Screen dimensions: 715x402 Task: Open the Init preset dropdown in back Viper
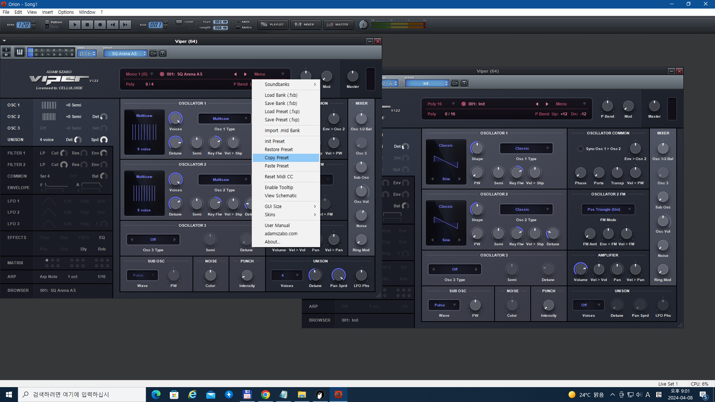tap(427, 83)
